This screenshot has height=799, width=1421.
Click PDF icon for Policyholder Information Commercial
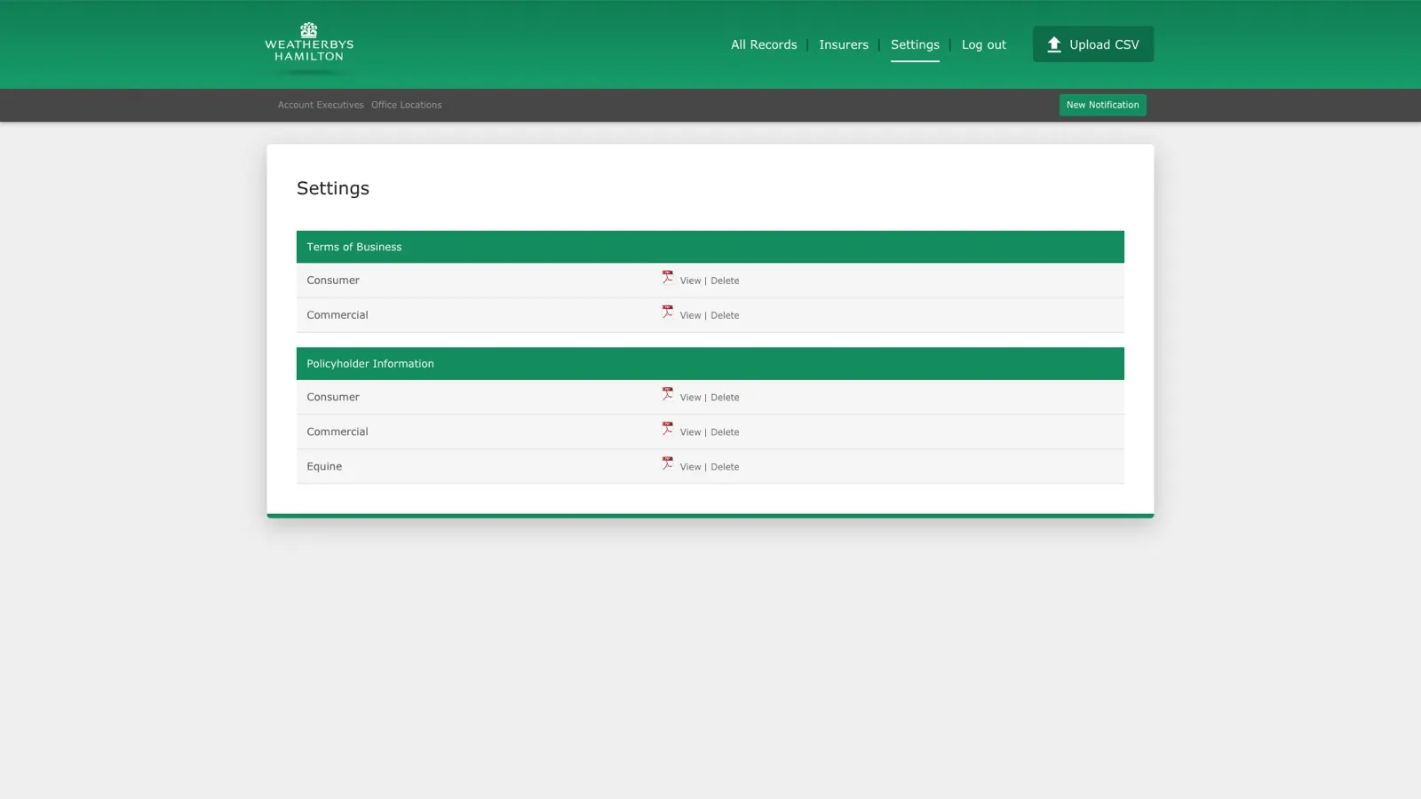click(668, 429)
